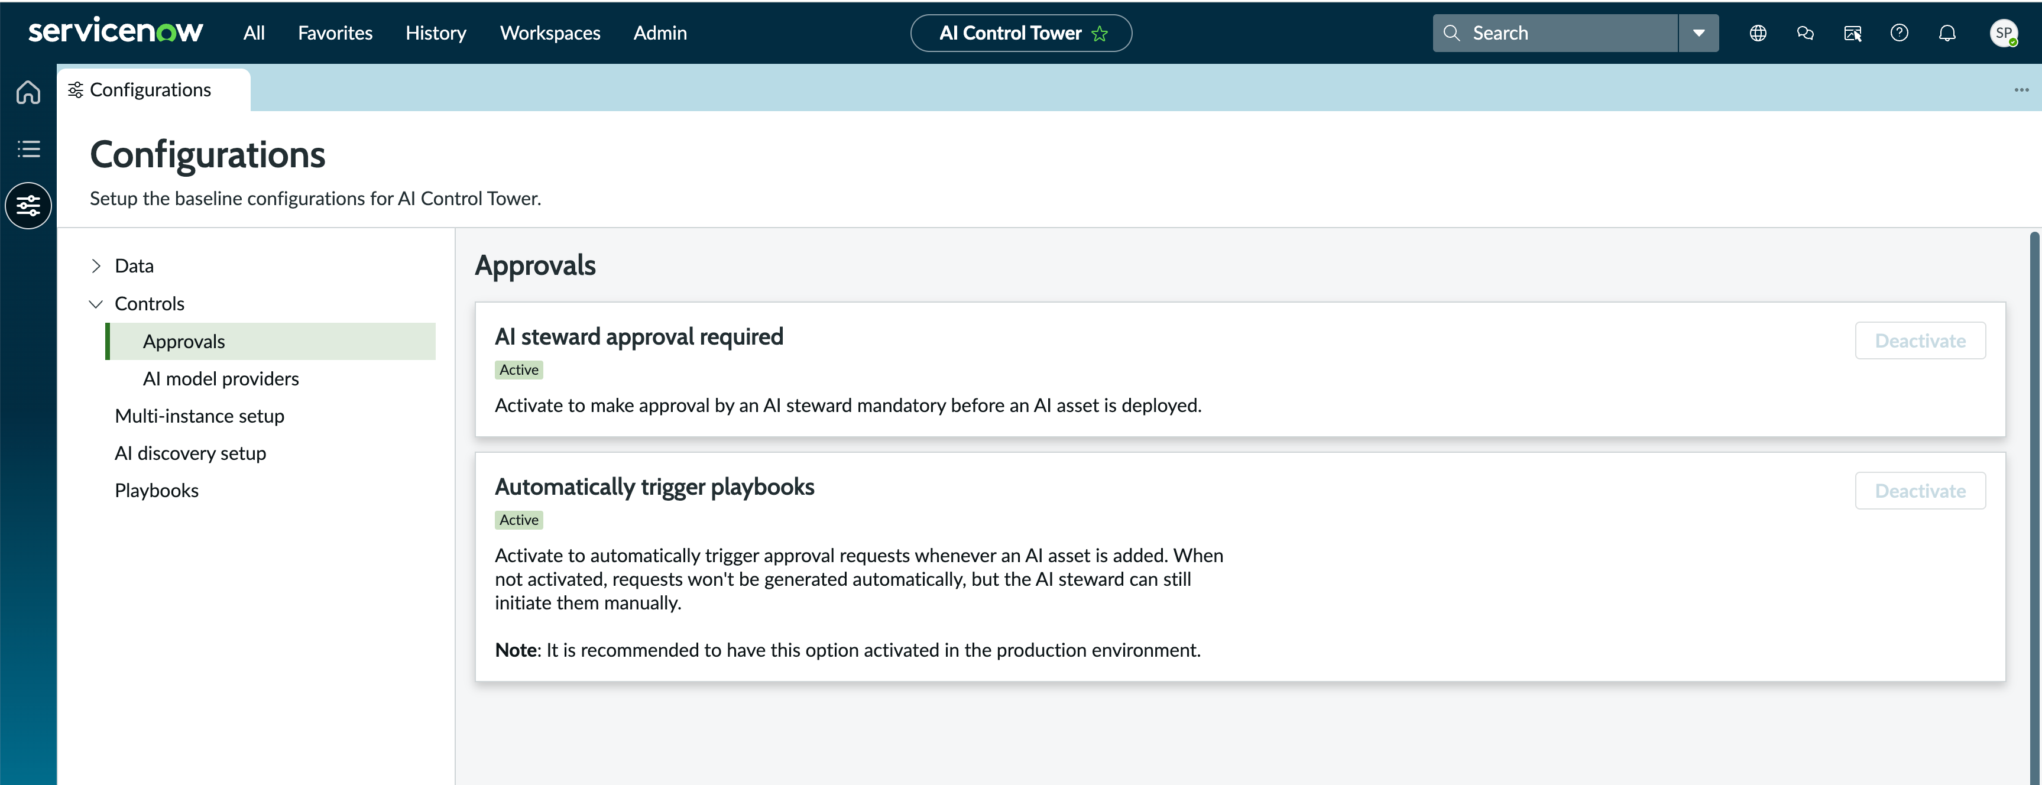Open Multi-instance setup
The width and height of the screenshot is (2042, 785).
pyautogui.click(x=199, y=416)
